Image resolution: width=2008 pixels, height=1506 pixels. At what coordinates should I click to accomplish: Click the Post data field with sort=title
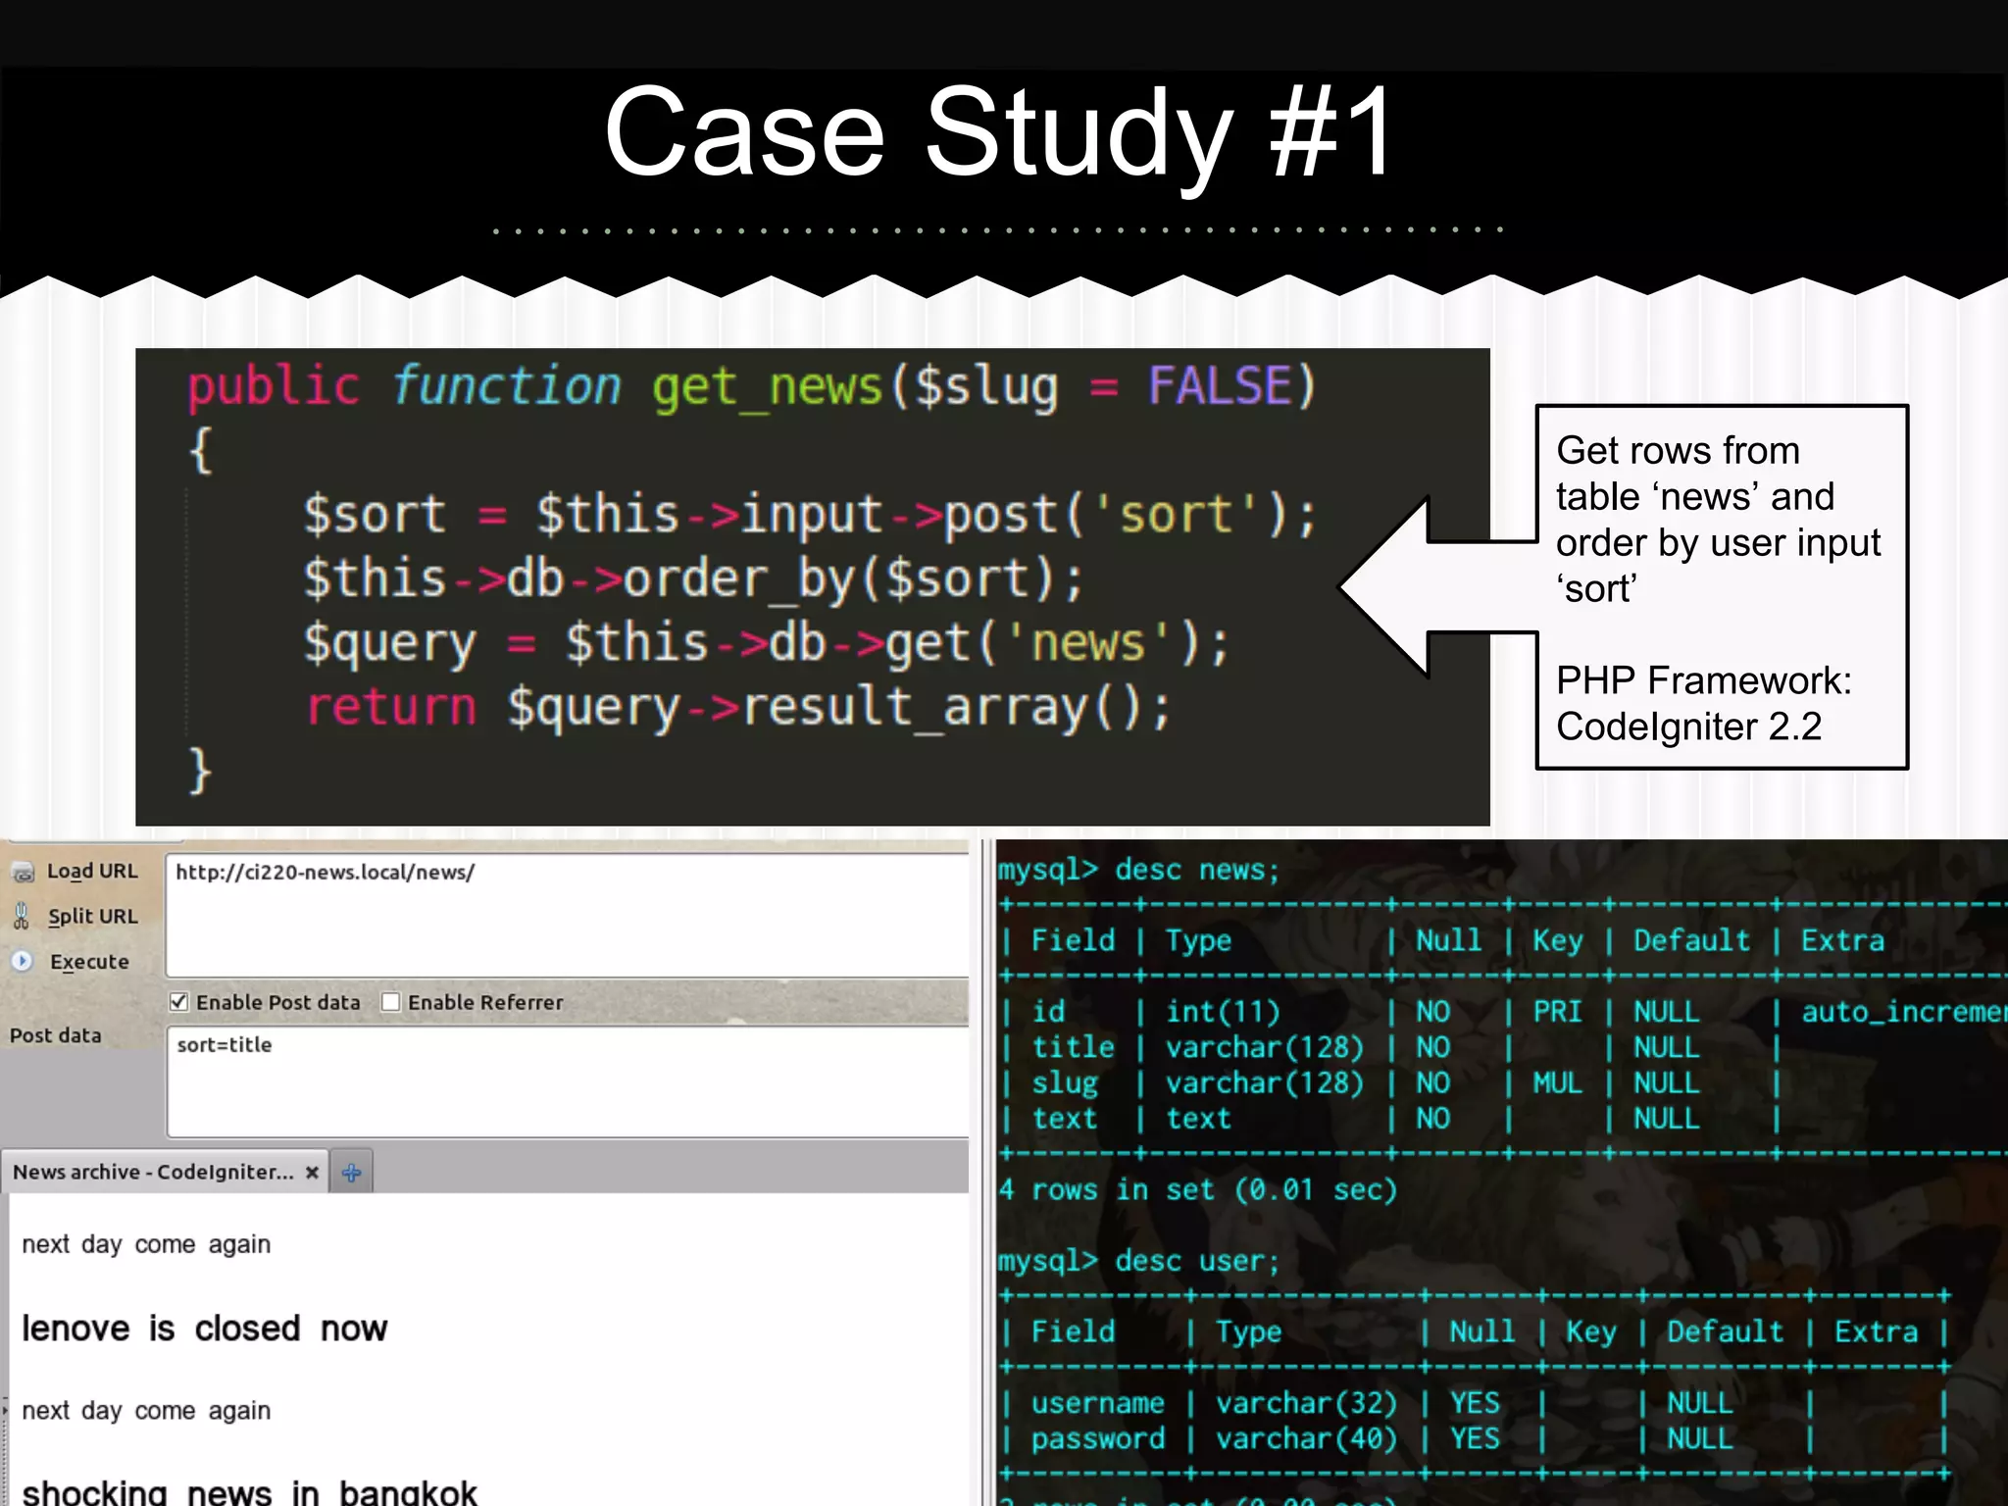coord(568,1081)
